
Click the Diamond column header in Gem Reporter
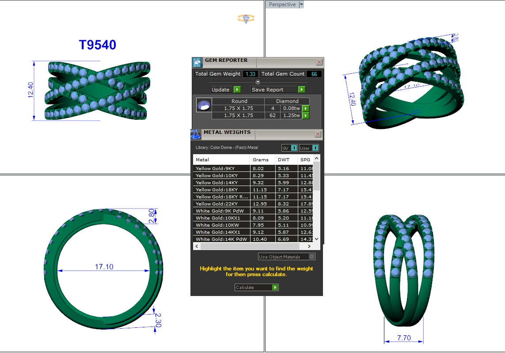[287, 101]
